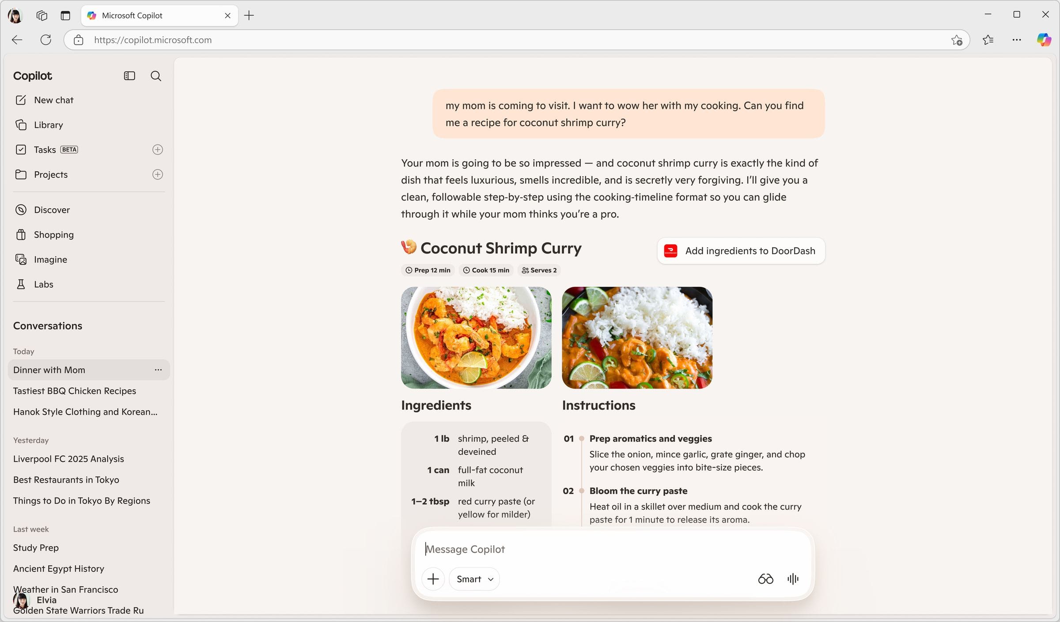The width and height of the screenshot is (1060, 622).
Task: Click the user's coconut shrimp curry message
Action: (x=628, y=114)
